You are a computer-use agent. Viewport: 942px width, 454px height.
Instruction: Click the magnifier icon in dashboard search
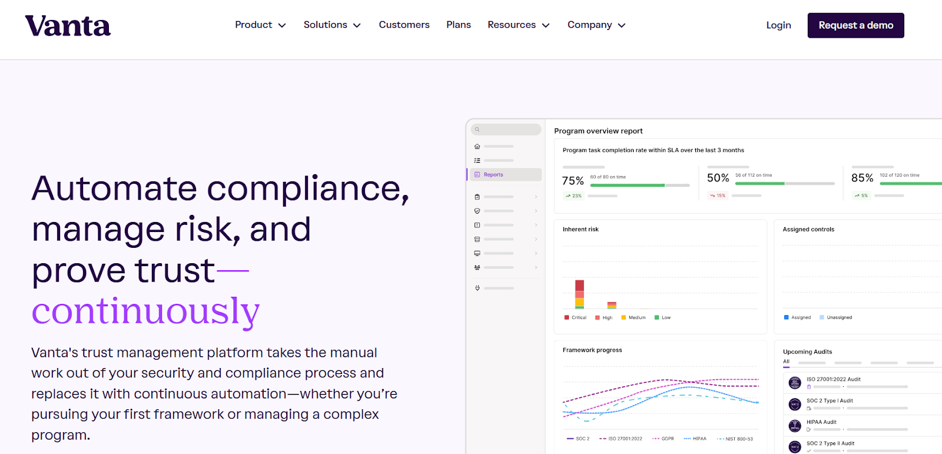click(x=477, y=130)
